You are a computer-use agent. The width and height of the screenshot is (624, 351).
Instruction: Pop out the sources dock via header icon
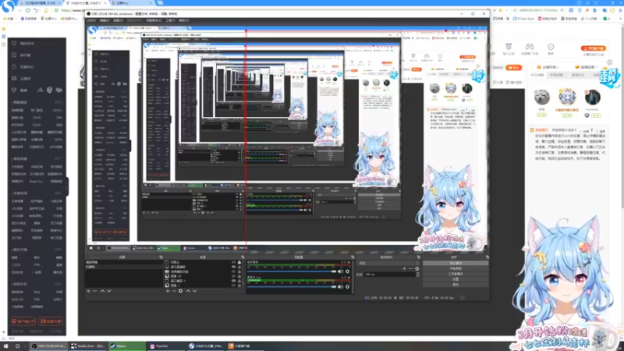243,257
